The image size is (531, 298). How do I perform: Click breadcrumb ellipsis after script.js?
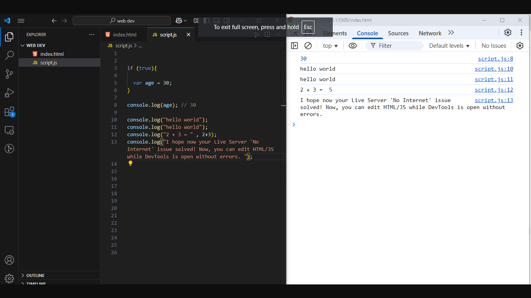[140, 46]
